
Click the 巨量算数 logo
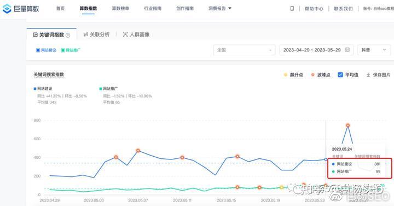(21, 9)
